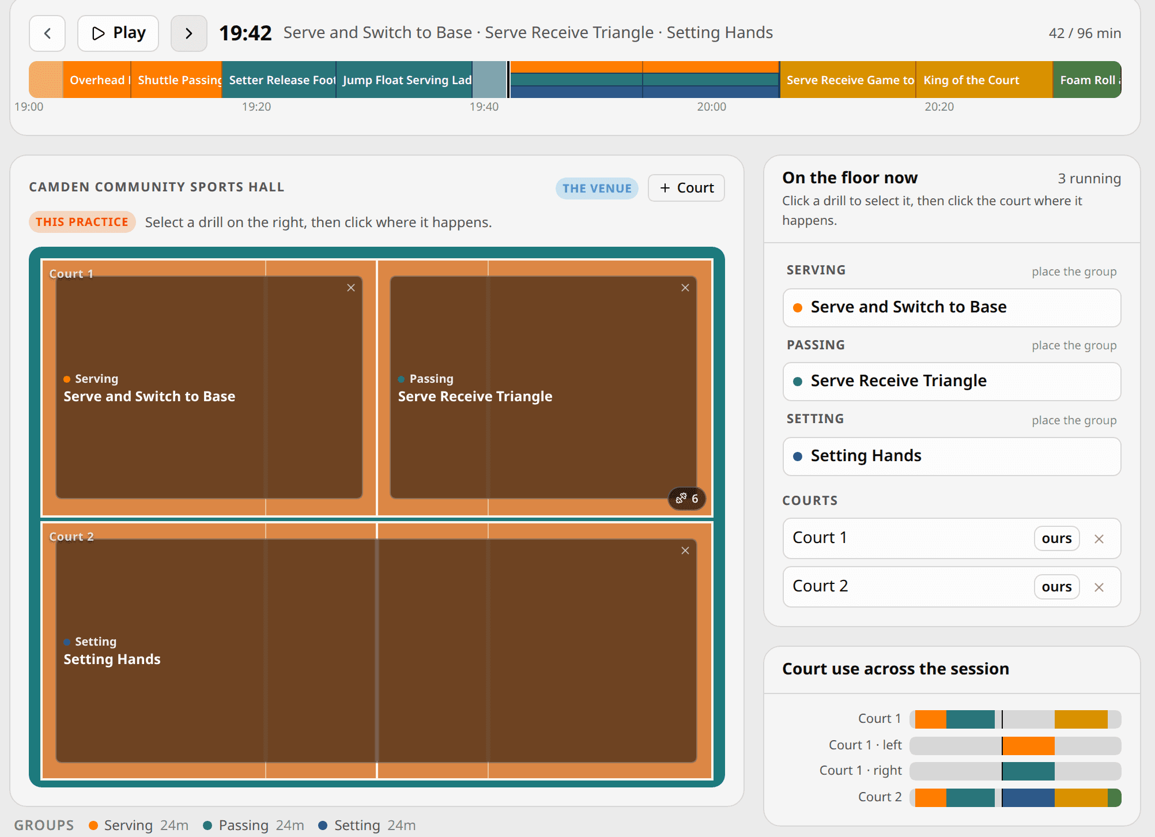
Task: Click Court 2 name in courts list
Action: 820,586
